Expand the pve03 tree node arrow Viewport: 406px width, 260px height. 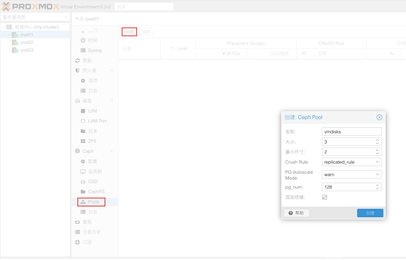pos(9,50)
